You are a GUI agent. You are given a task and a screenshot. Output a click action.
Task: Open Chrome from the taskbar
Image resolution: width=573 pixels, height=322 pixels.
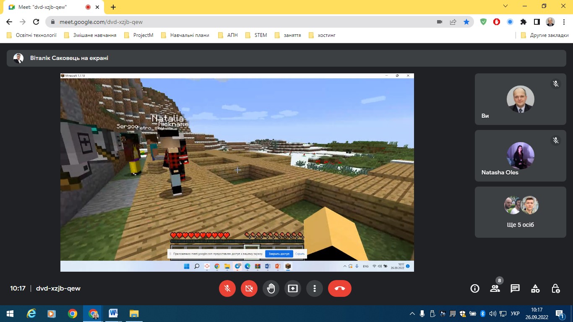[73, 314]
